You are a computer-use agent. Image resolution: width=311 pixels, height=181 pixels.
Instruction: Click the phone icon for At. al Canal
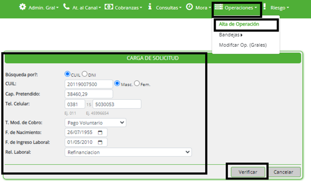click(66, 7)
